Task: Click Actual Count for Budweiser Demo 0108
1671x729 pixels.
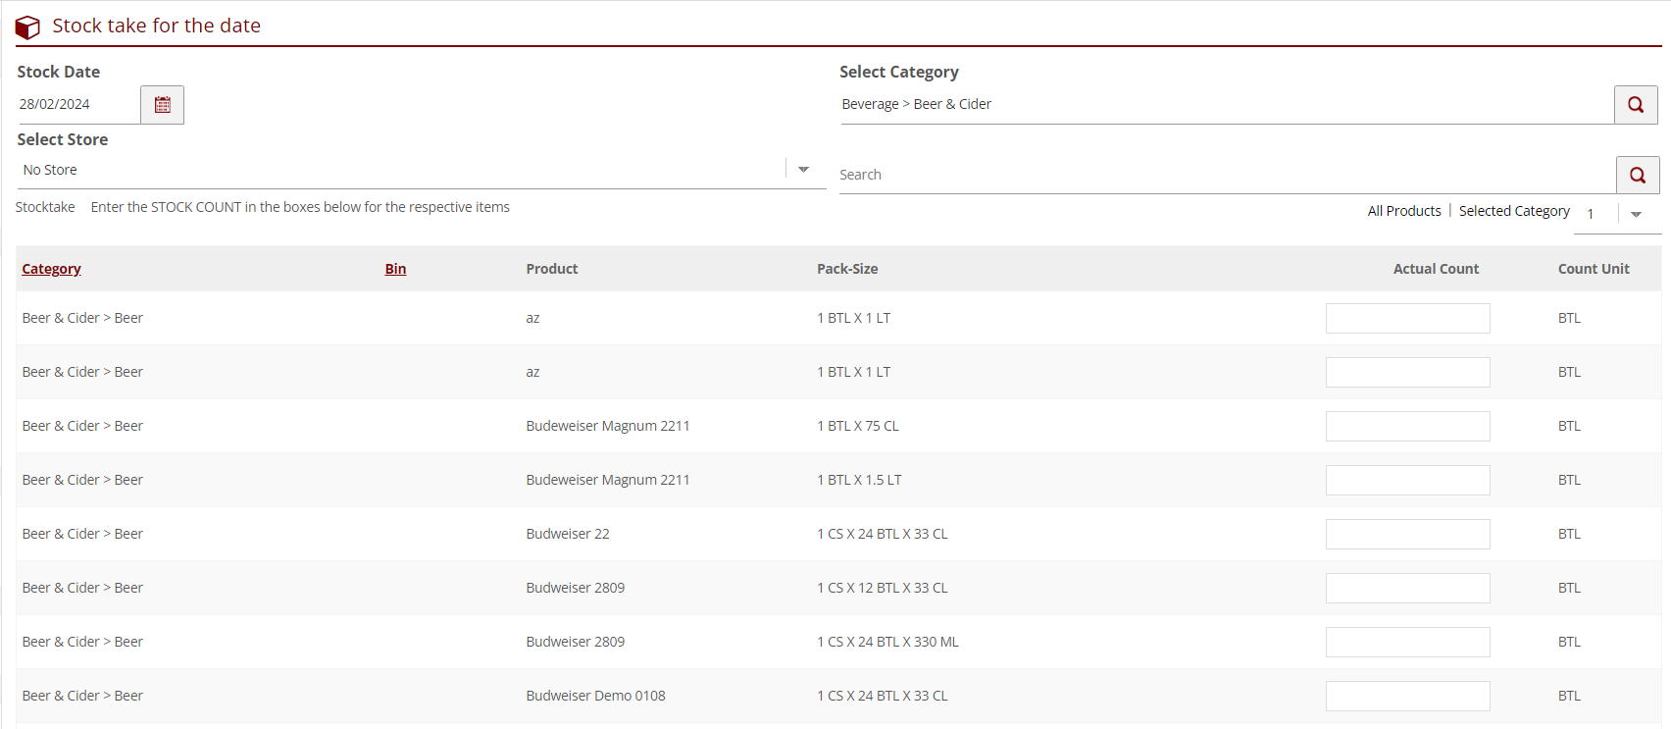Action: 1407,697
